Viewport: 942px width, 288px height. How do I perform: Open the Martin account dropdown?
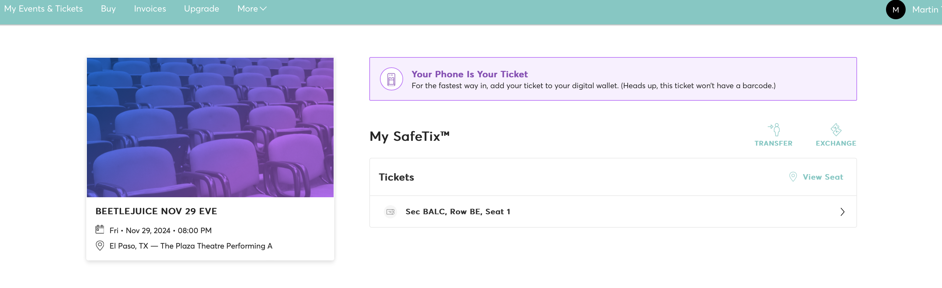(926, 10)
